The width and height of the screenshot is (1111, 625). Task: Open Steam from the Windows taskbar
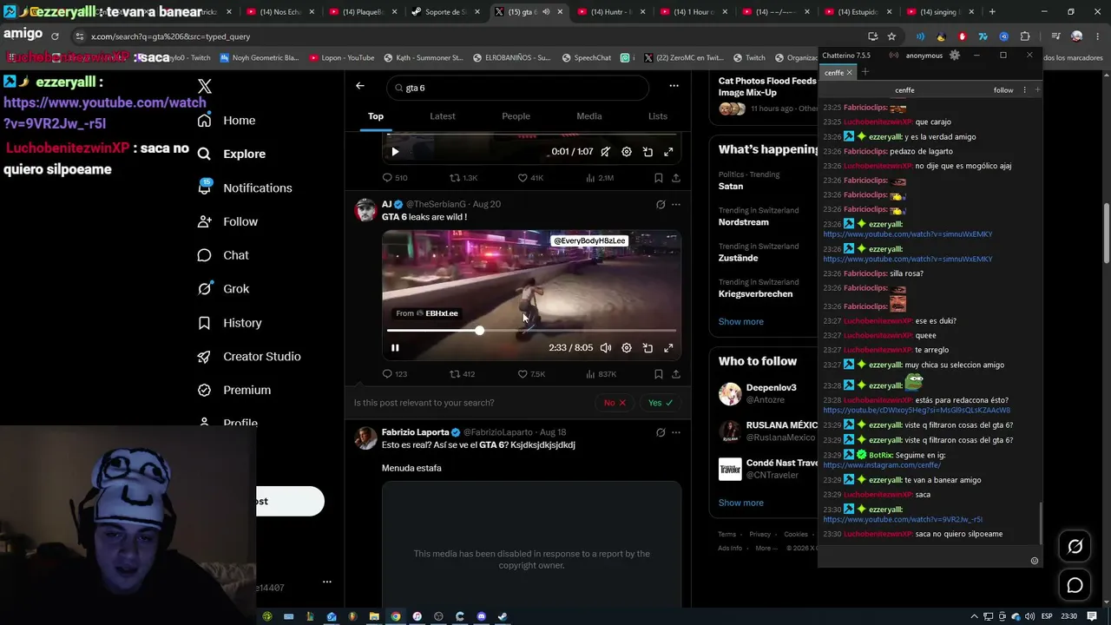tap(503, 617)
